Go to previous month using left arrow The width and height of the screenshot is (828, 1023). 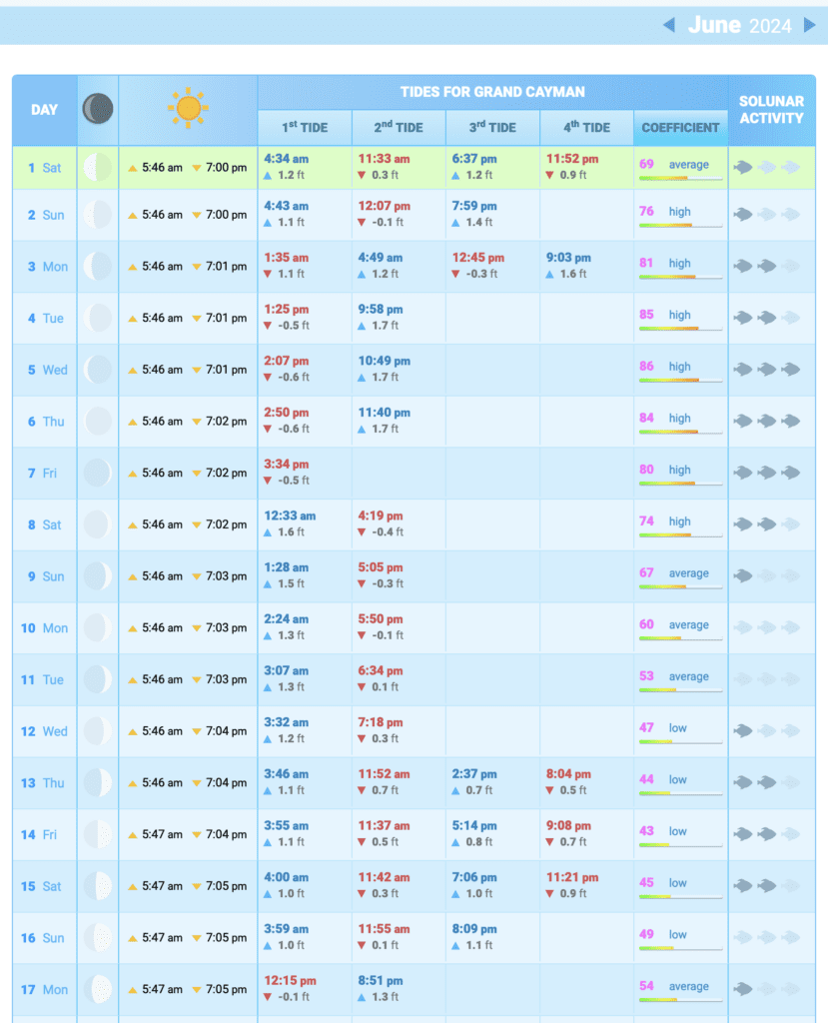pyautogui.click(x=668, y=25)
